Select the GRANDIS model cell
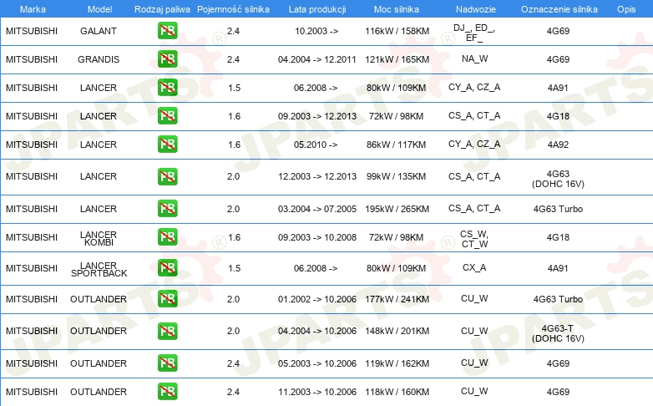 click(x=99, y=59)
